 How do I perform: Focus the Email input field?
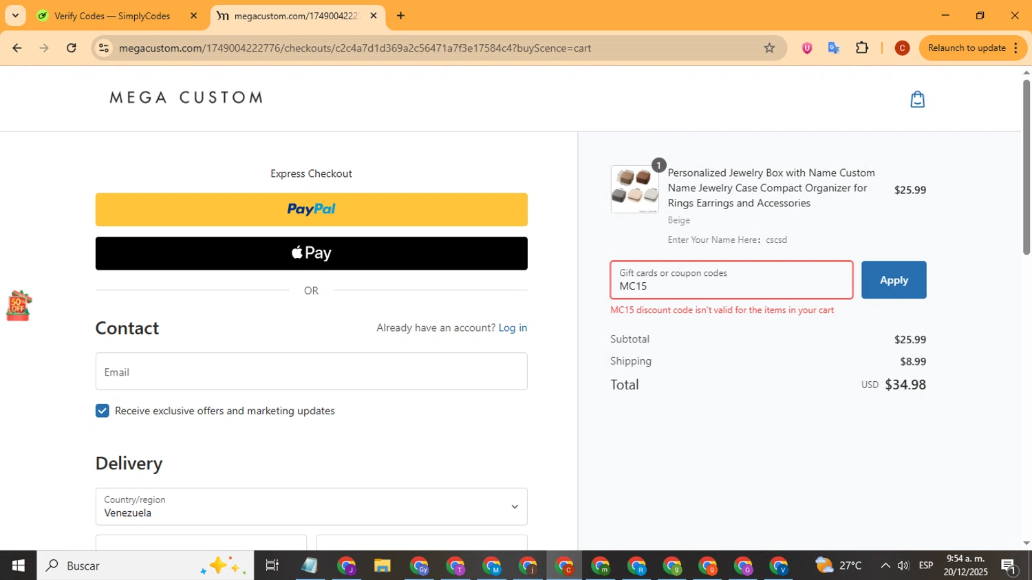pos(311,372)
